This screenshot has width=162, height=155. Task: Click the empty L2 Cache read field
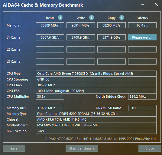[50, 49]
